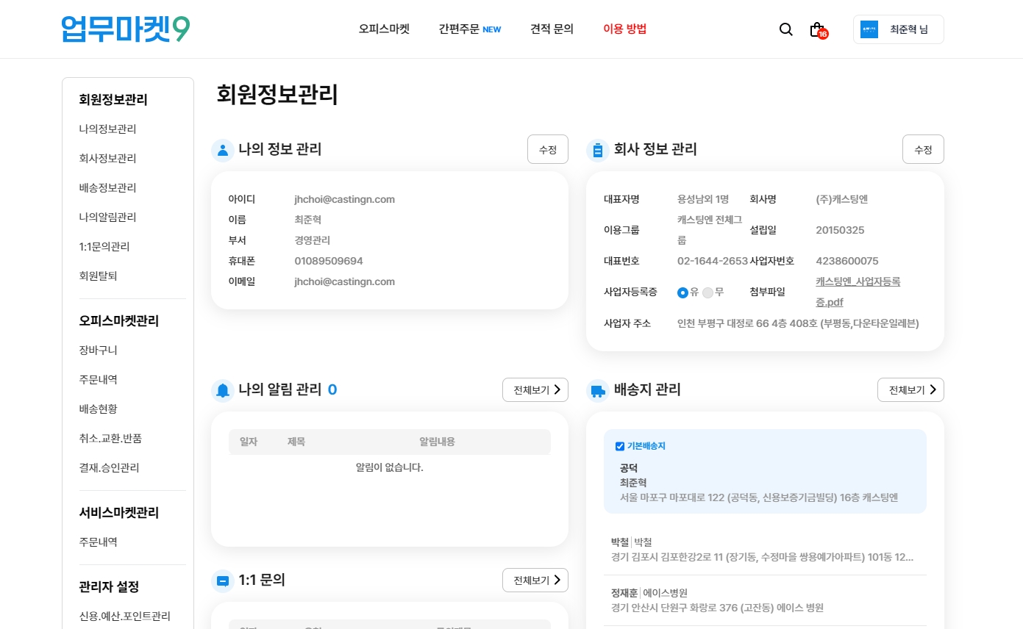Toggle the 기본배송지 checkbox
Image resolution: width=1023 pixels, height=629 pixels.
(619, 446)
